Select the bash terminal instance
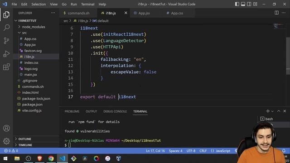Screen dimensions: 290x163 [266, 119]
